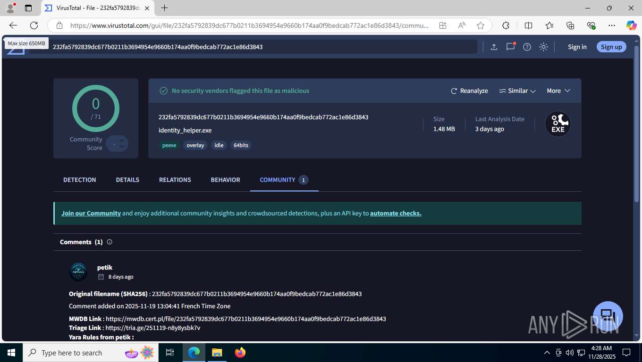Open File Explorer from taskbar
Image resolution: width=642 pixels, height=362 pixels.
[217, 353]
